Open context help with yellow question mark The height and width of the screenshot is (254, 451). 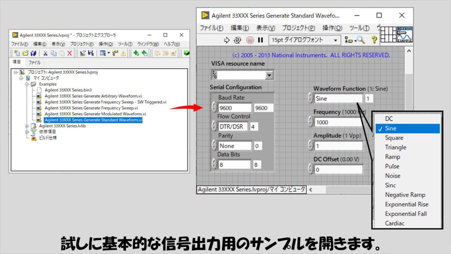pos(374,40)
